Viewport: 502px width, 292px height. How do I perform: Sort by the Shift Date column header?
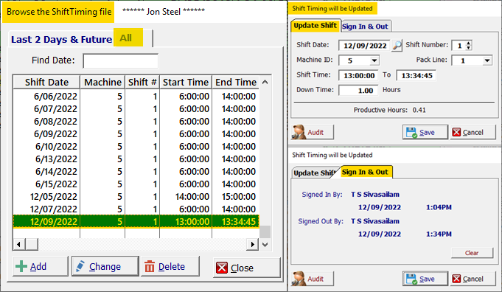pos(46,83)
